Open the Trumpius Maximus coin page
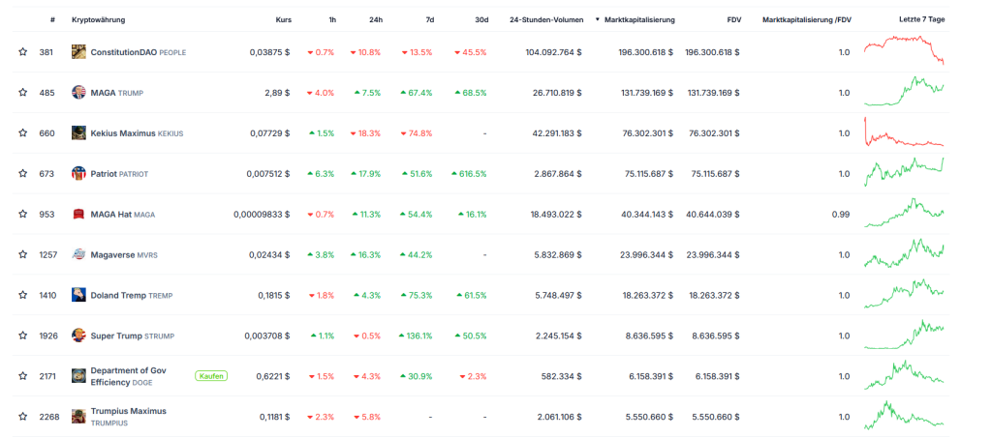The image size is (992, 438). [129, 417]
